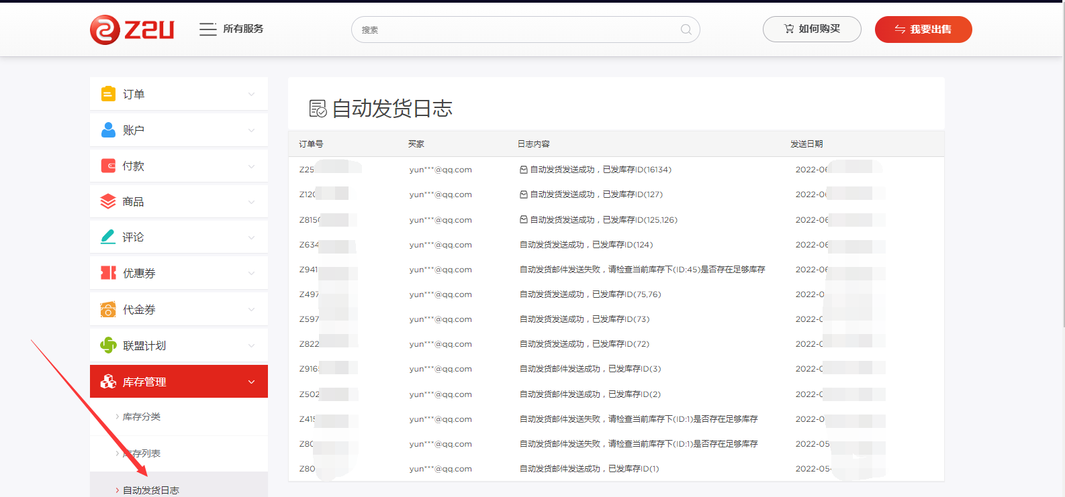Open the 优惠券 menu label

point(139,273)
